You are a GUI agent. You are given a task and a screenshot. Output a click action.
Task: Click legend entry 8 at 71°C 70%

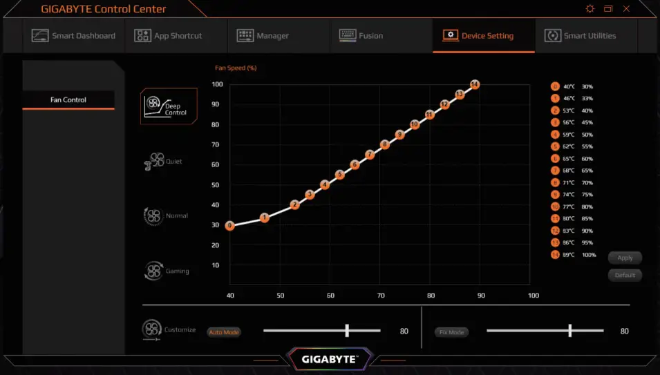[x=572, y=182]
